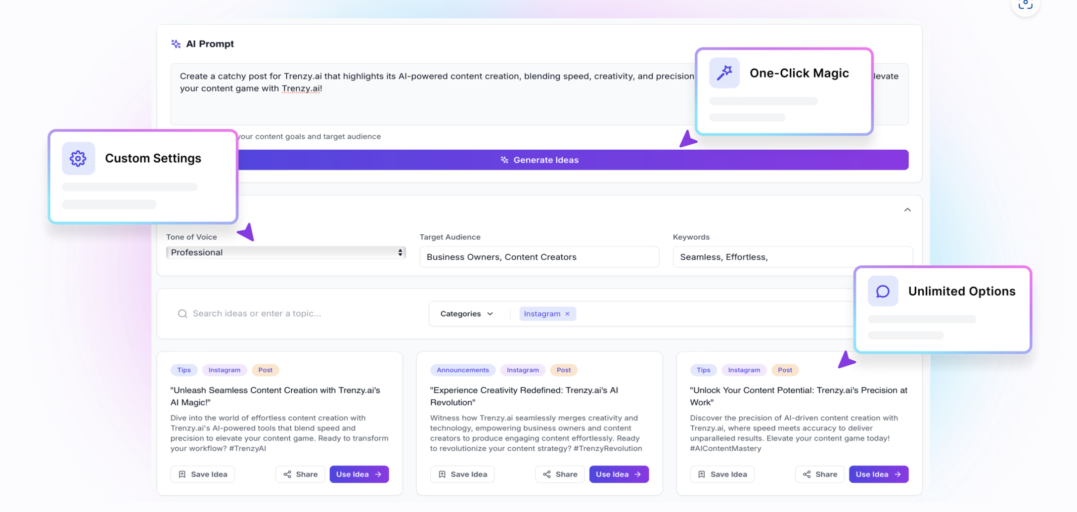
Task: Save the "Experience Creativity Redefined" idea
Action: click(462, 474)
